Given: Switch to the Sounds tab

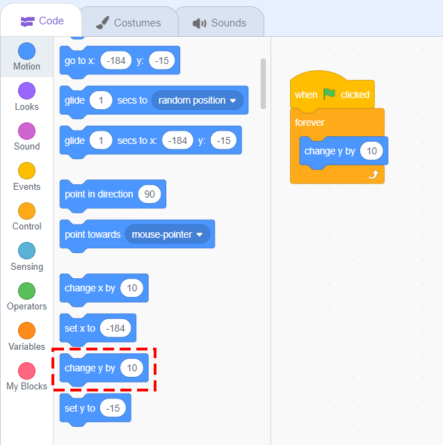Looking at the screenshot, I should pos(220,23).
